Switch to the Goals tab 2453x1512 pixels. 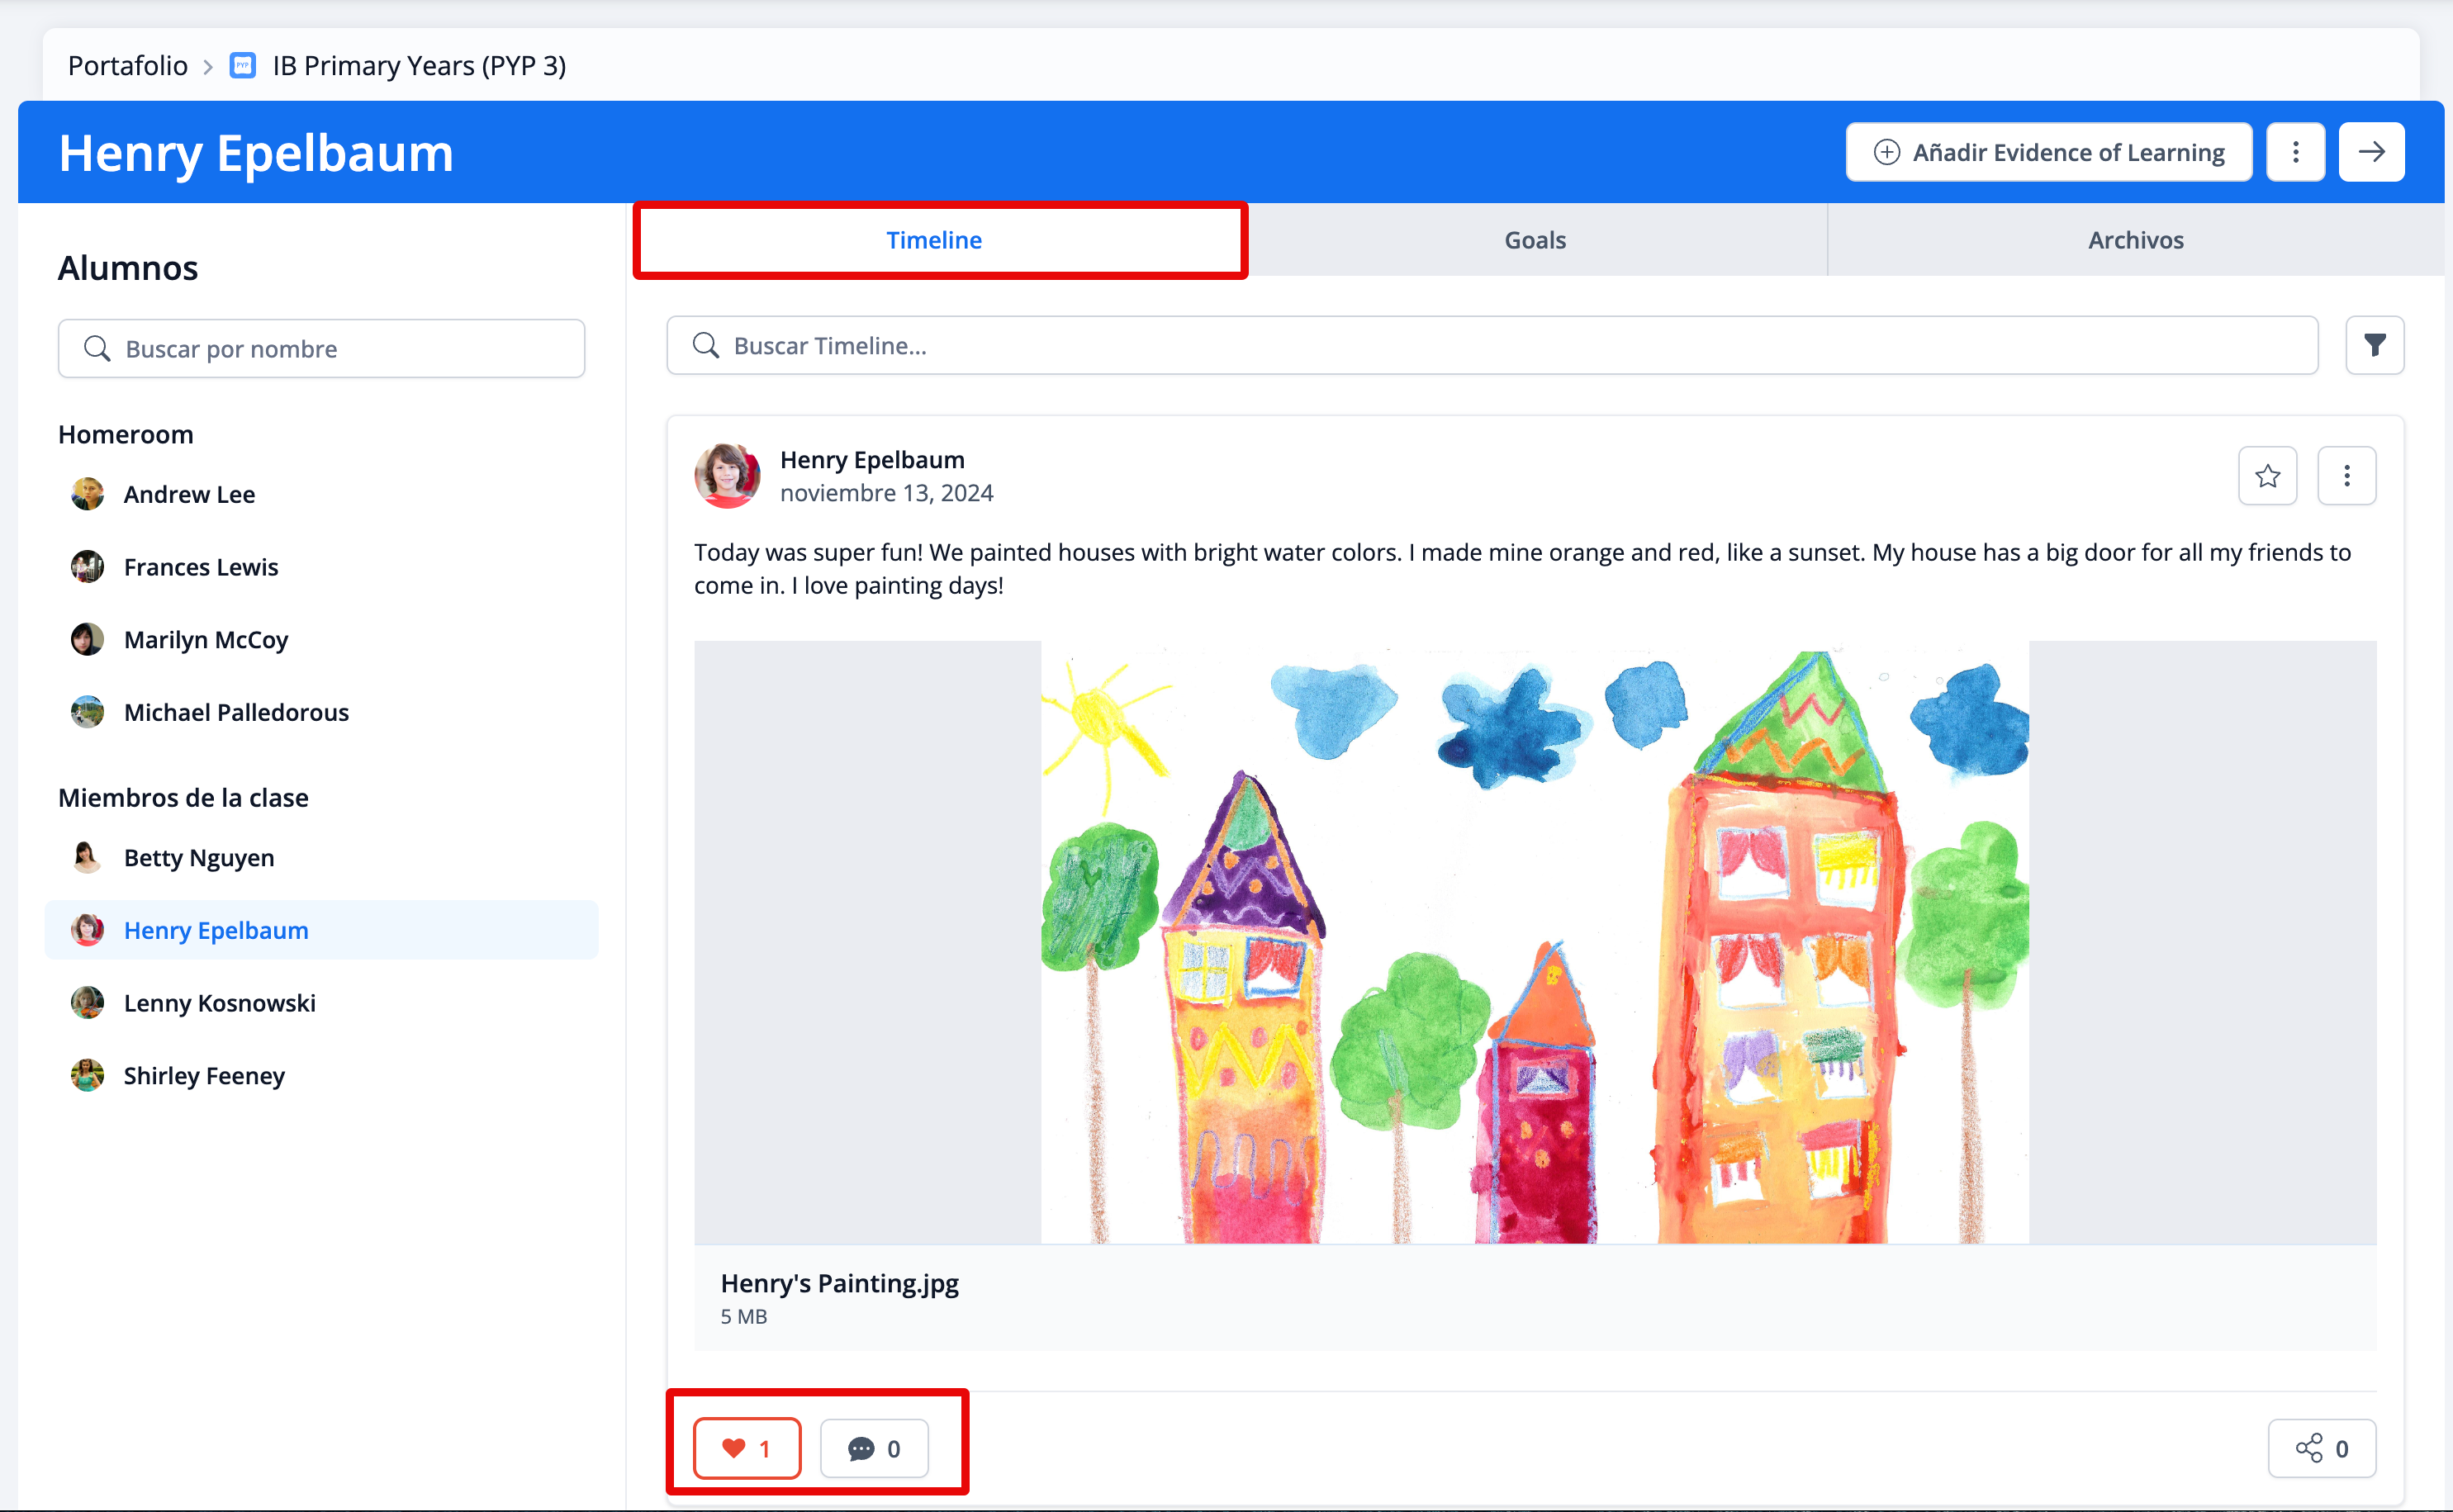1535,240
